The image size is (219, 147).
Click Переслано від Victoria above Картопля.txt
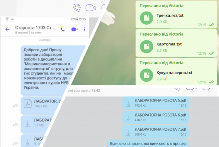coord(162,34)
